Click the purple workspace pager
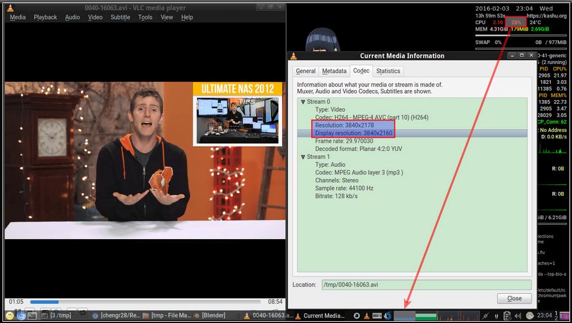This screenshot has height=323, width=572. (x=564, y=316)
